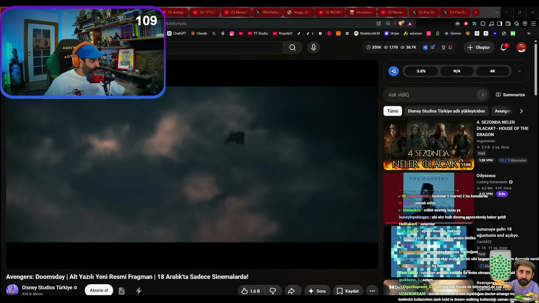The height and width of the screenshot is (303, 539).
Task: Open Claude bookmark
Action: 199,33
